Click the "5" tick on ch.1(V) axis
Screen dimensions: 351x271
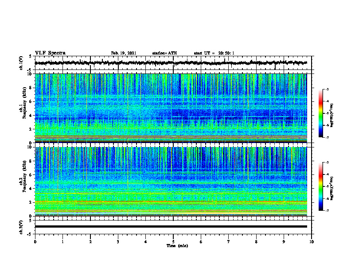point(31,57)
